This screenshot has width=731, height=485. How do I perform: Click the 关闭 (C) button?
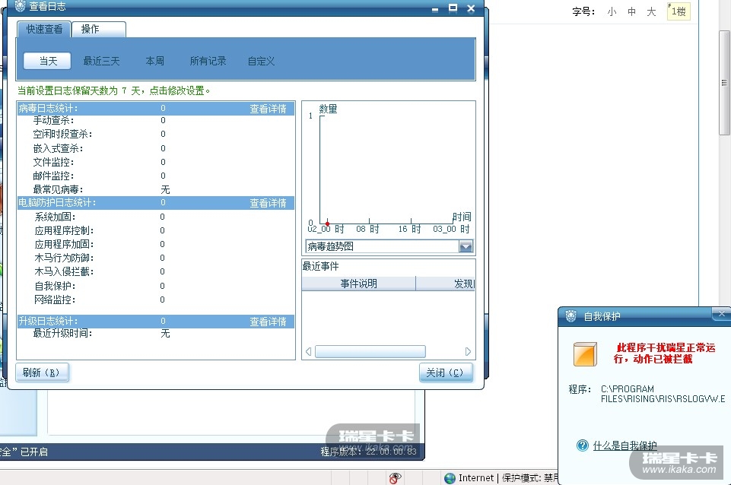point(446,372)
